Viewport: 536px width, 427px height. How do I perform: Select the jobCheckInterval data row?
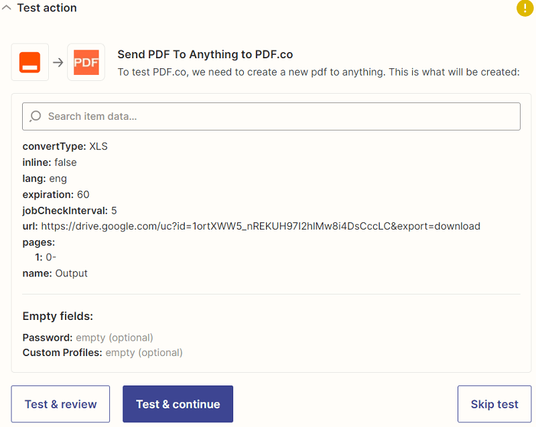(70, 210)
